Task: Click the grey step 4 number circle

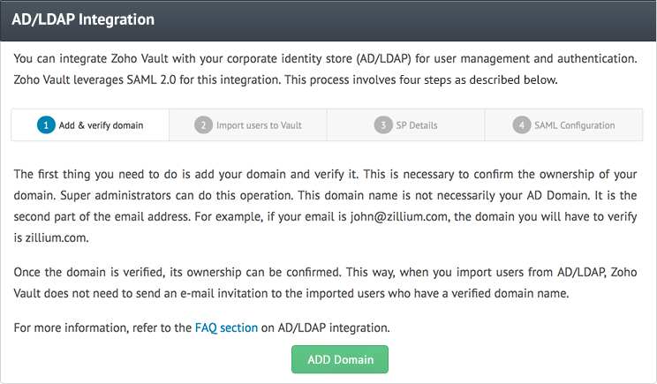Action: click(x=522, y=125)
